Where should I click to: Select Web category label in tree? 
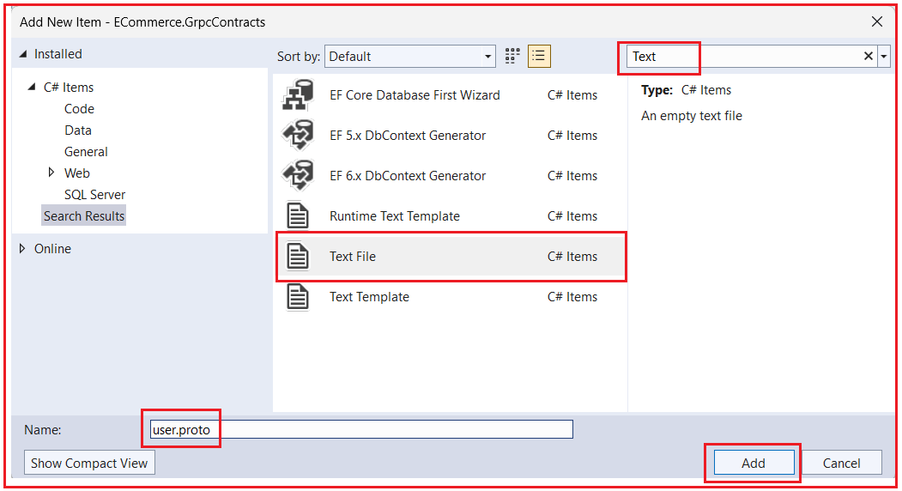[x=77, y=173]
